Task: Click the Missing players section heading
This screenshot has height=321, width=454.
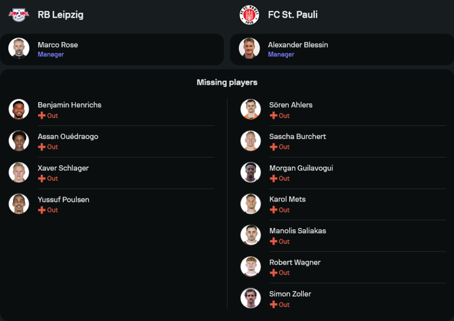Action: click(x=227, y=82)
